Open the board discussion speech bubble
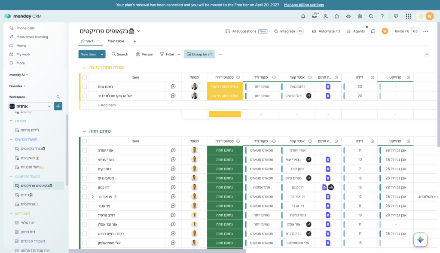440x253 pixels. [x=373, y=31]
